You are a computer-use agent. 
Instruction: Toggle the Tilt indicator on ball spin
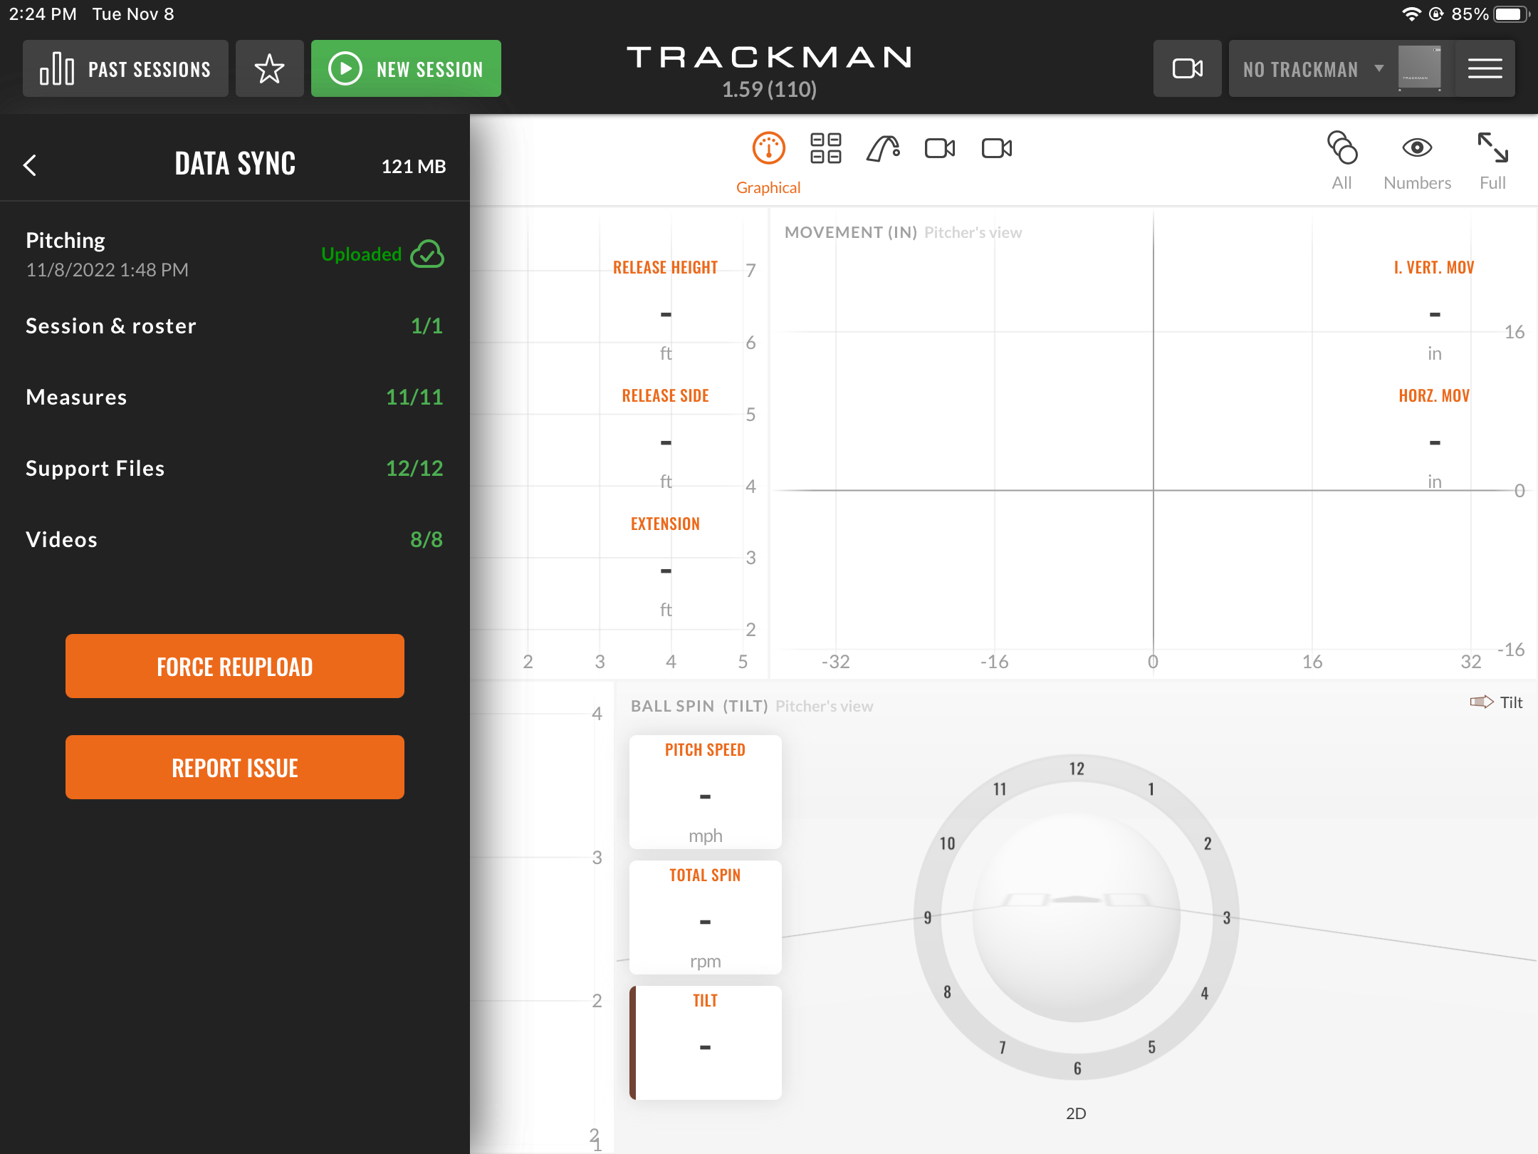[x=1496, y=702]
